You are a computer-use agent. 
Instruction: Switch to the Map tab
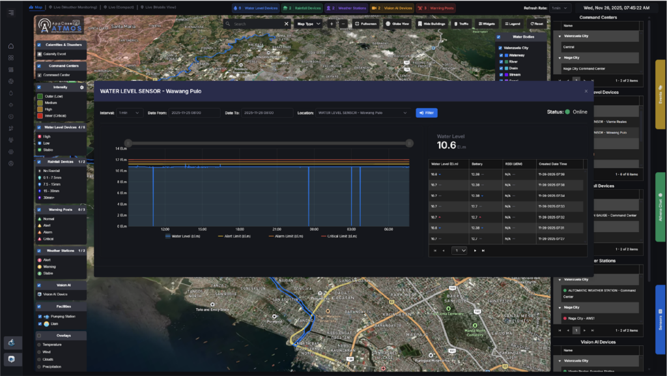[36, 7]
